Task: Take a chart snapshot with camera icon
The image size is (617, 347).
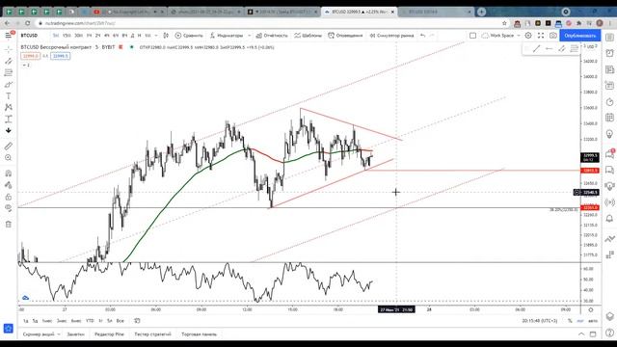Action: click(x=552, y=36)
